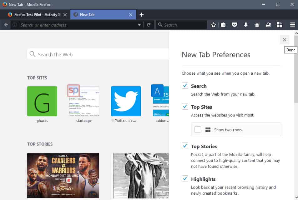
Task: Open the engraving illustration story card
Action: (140, 176)
